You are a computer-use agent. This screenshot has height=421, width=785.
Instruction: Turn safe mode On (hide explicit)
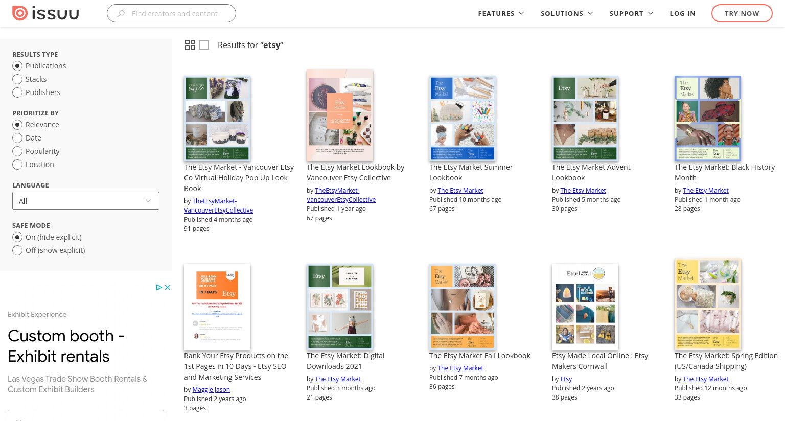click(x=17, y=237)
